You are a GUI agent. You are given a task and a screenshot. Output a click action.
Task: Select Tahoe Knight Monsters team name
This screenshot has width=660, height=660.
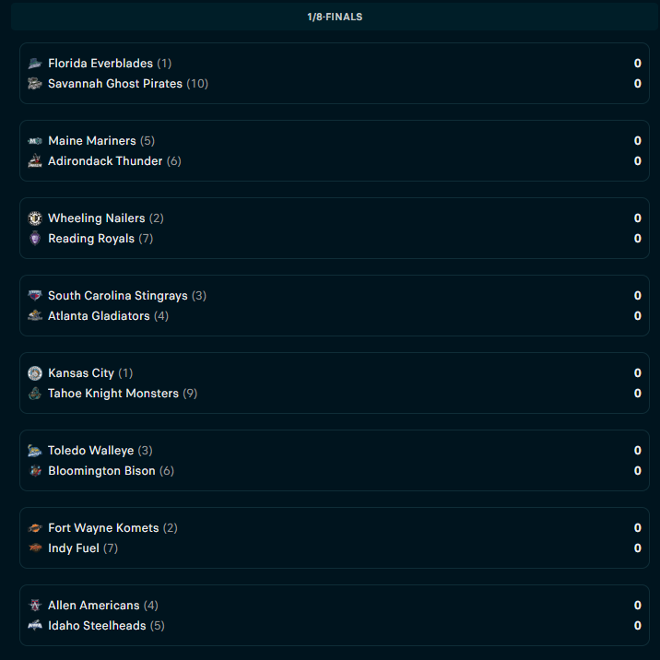pos(113,394)
